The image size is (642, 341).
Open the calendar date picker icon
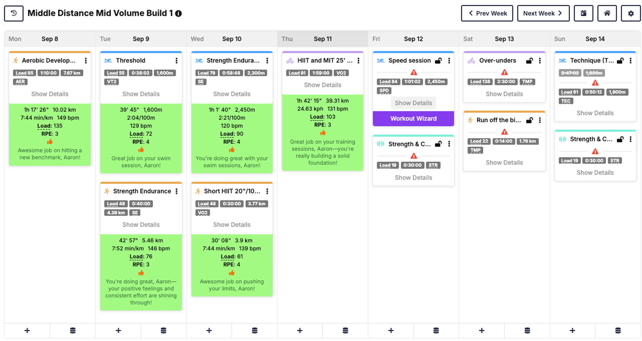tap(583, 13)
